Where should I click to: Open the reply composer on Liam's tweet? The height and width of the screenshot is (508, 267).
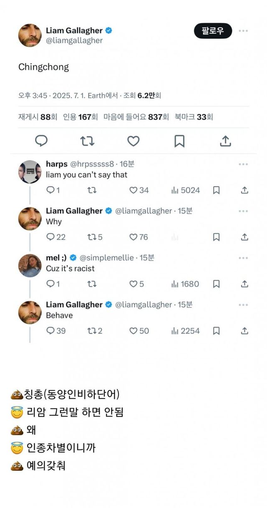pos(41,141)
